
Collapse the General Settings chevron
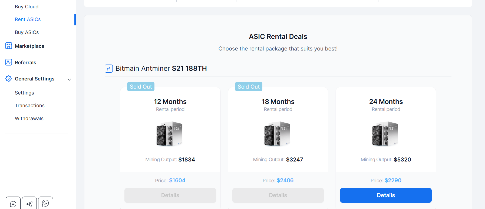pos(69,79)
